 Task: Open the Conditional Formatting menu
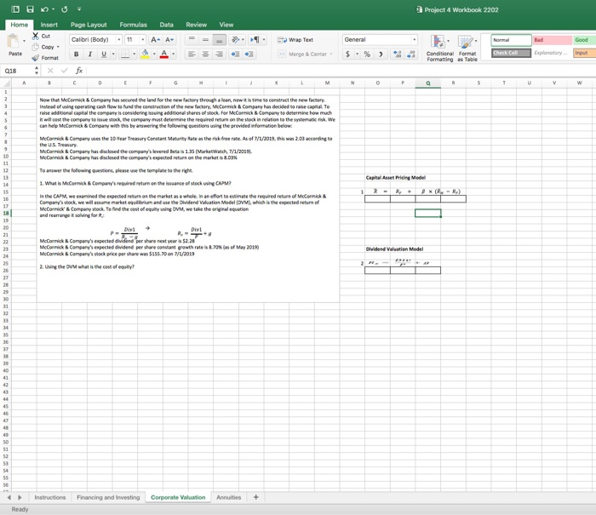click(x=440, y=48)
